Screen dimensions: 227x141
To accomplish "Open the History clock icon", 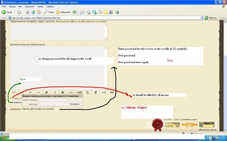I will (75, 12).
